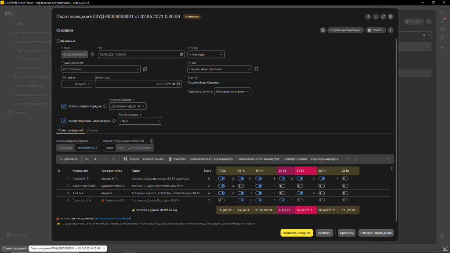Viewport: 450px width, 253px height.
Task: Toggle Аваков Н. Т. visit switch for 23 Вт
Action: [x=345, y=179]
